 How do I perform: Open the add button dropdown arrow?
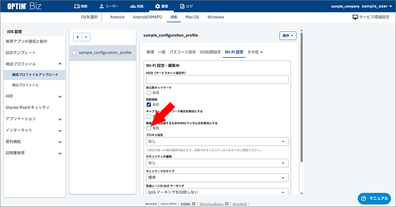86,37
